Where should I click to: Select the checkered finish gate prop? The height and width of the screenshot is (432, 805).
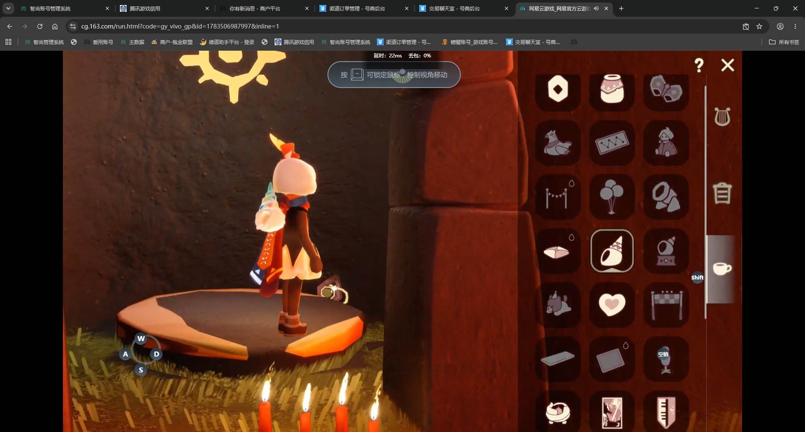666,305
